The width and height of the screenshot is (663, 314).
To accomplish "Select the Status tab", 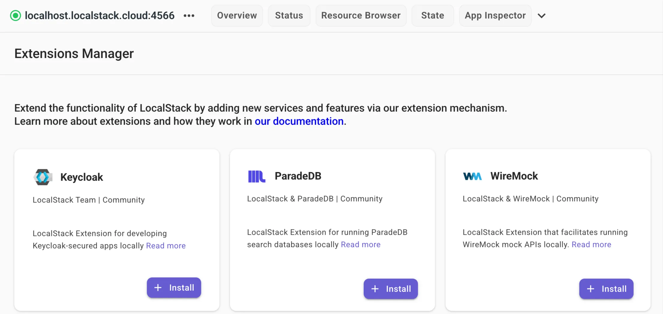I will [x=289, y=15].
